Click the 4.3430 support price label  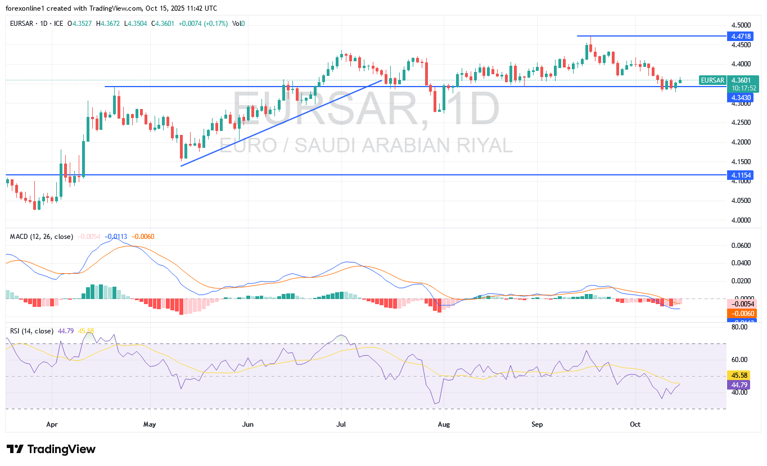pos(741,97)
